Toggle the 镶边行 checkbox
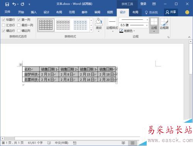This screenshot has width=193, height=146. [x=3, y=31]
